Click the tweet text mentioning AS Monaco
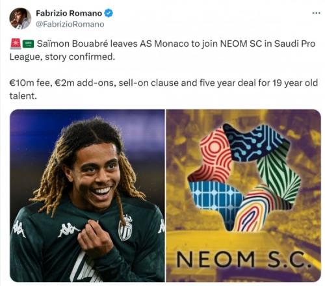 pos(162,50)
